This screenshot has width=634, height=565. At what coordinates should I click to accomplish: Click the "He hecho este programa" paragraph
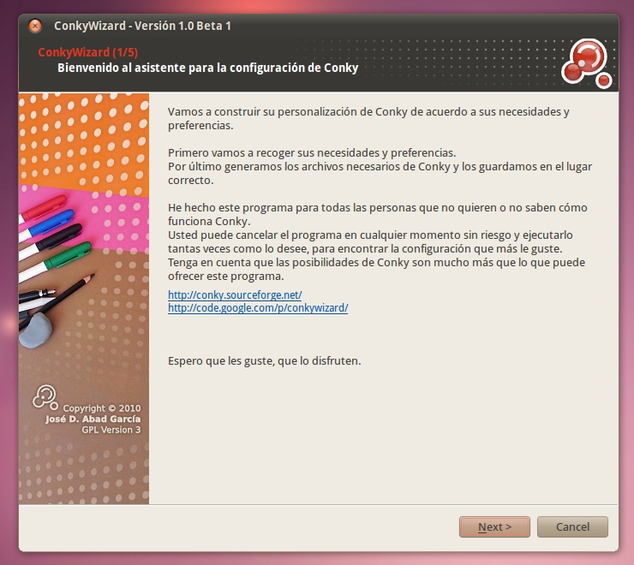(x=377, y=214)
